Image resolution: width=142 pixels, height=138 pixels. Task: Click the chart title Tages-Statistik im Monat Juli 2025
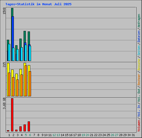click(38, 4)
